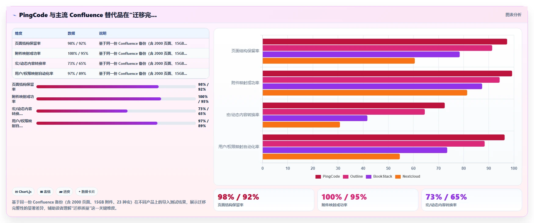Open the "73% / 65%" 宏/动态内容转换率 stat card
This screenshot has width=534, height=223.
pos(471,200)
